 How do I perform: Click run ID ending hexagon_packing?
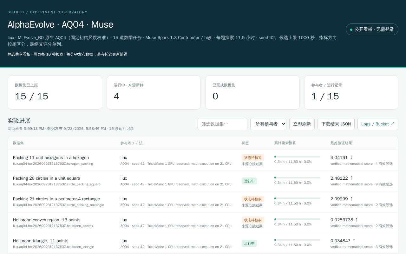tap(53, 164)
